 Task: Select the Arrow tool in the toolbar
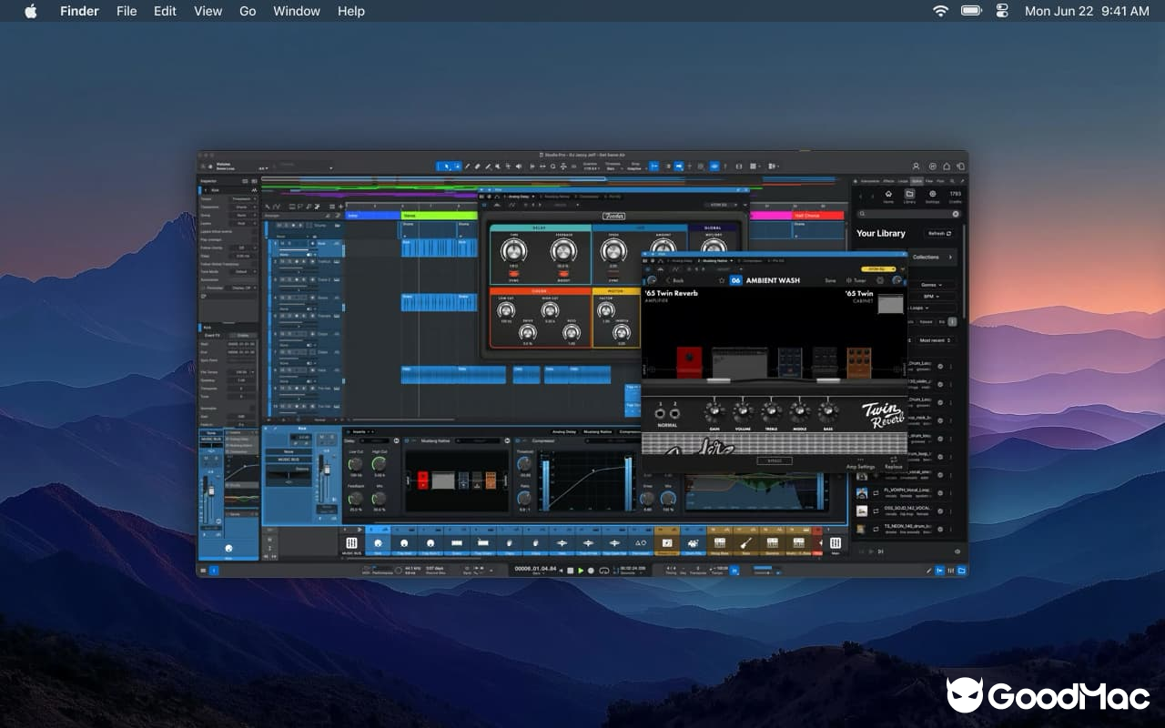(446, 167)
